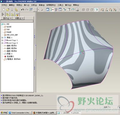Switch to hidden line display mode
The width and height of the screenshot is (120, 115).
88,10
